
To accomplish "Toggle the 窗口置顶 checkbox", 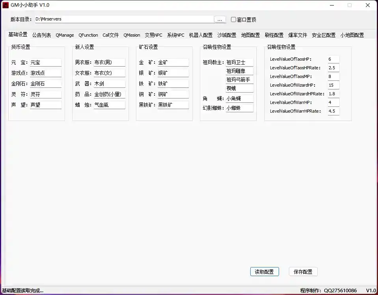I will tap(244, 20).
